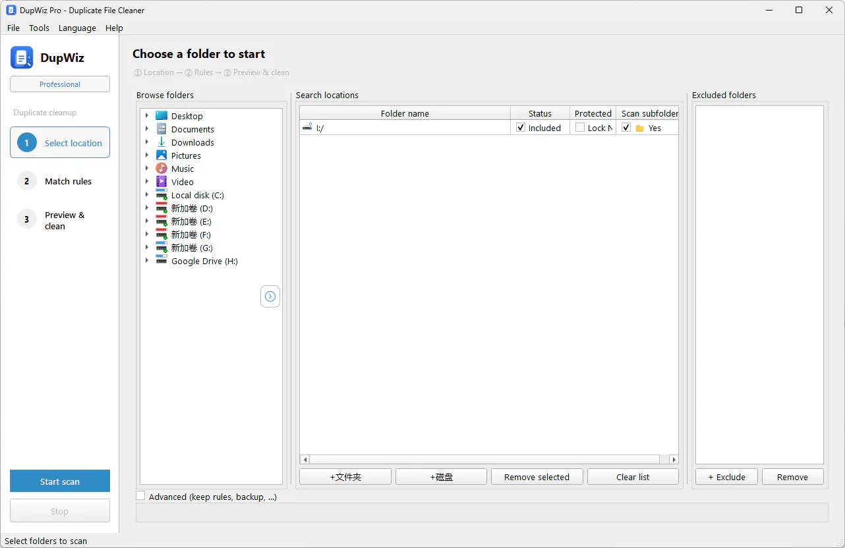845x548 pixels.
Task: Click the Documents folder icon
Action: [x=161, y=129]
